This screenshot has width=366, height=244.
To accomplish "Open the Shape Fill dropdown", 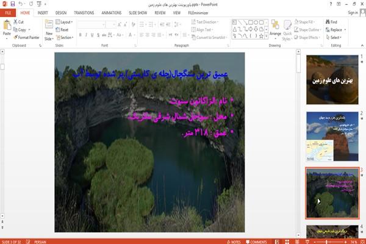I will coord(304,22).
